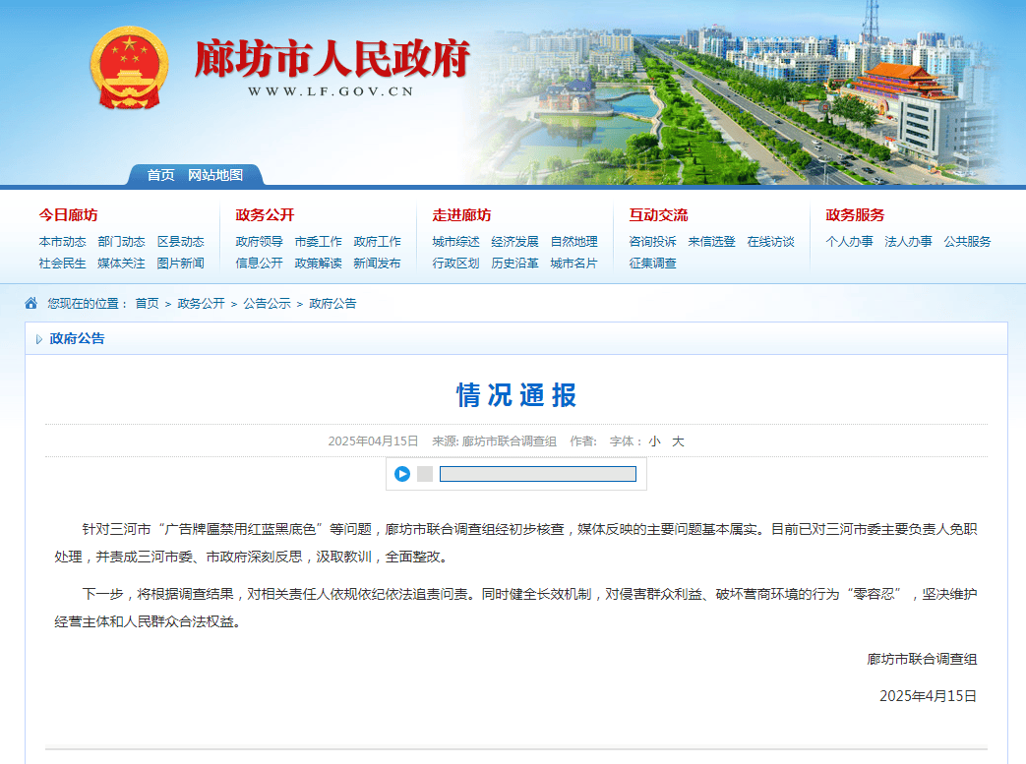Play the article audio narration
Screen dimensions: 1026x764
(400, 474)
